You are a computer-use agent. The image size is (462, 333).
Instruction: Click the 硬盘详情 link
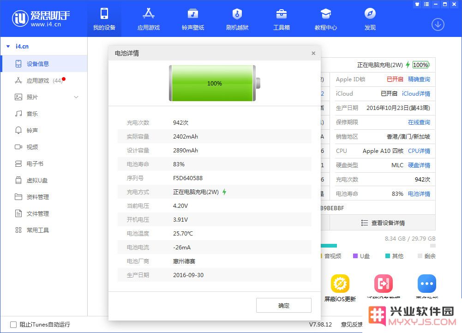[419, 165]
